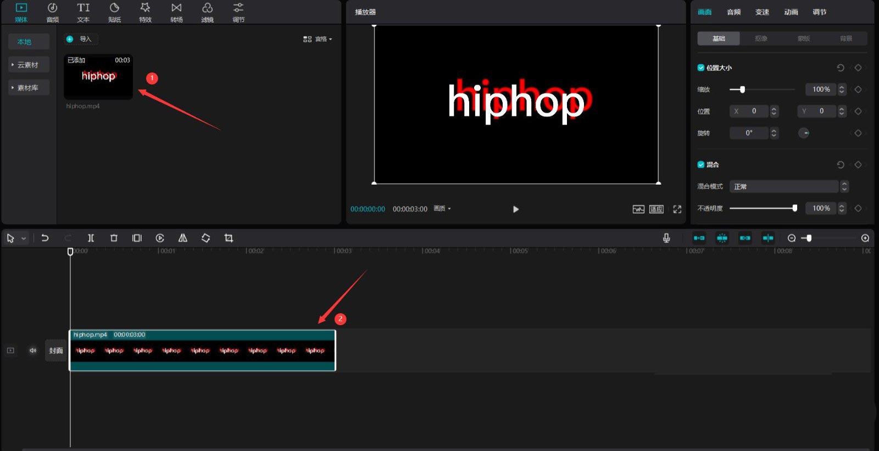879x451 pixels.
Task: Select the 本地 local media category
Action: [x=29, y=42]
